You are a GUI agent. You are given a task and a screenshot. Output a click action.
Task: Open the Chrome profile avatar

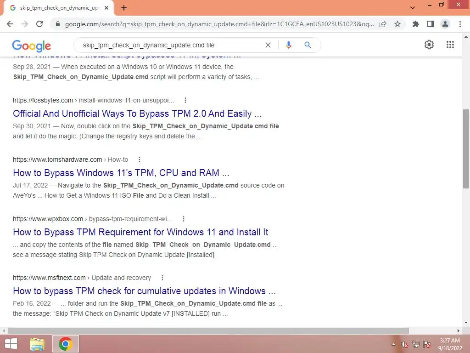click(445, 24)
